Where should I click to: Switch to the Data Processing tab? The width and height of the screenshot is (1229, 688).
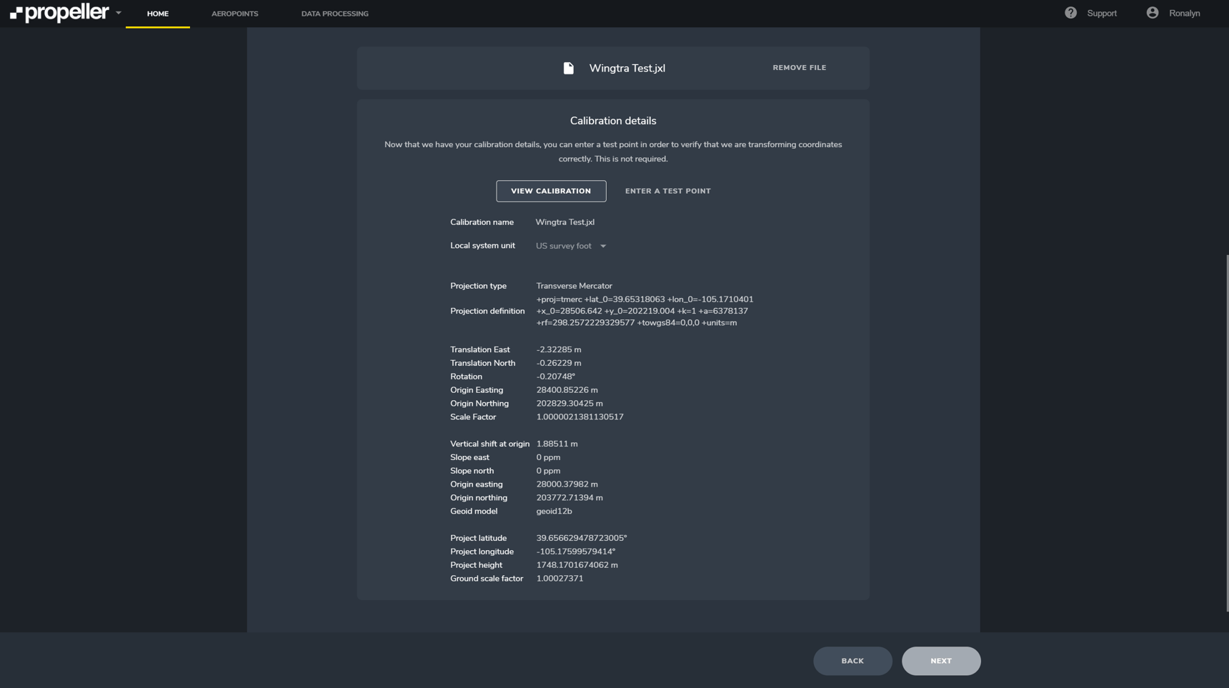[x=334, y=14]
